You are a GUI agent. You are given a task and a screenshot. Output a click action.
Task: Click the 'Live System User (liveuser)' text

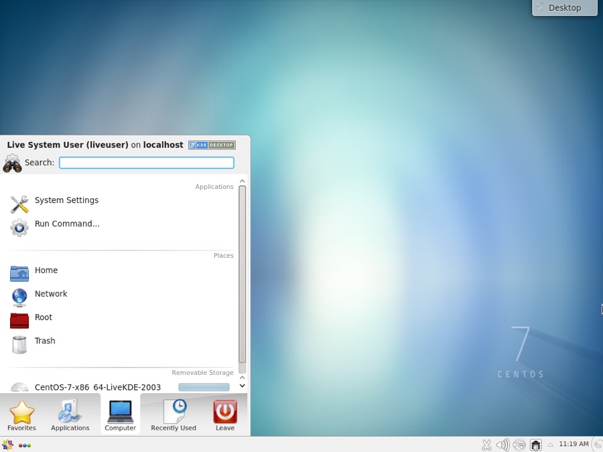click(x=68, y=145)
